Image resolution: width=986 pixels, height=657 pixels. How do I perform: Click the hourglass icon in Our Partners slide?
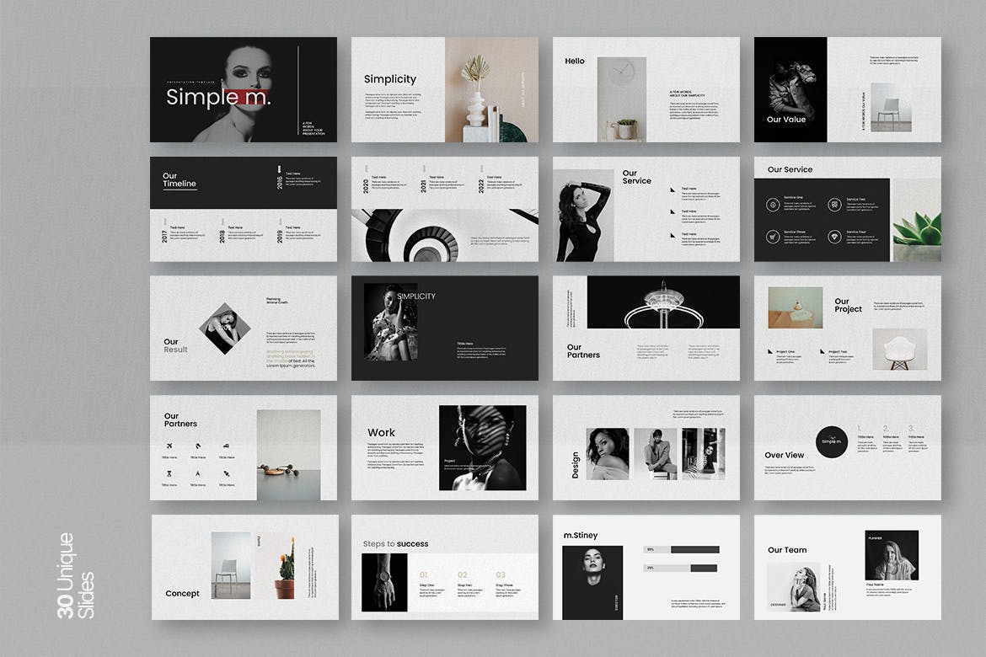click(x=171, y=473)
